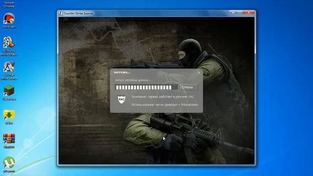Launch the Bandicam desktop icon
The height and width of the screenshot is (176, 313).
click(x=9, y=21)
